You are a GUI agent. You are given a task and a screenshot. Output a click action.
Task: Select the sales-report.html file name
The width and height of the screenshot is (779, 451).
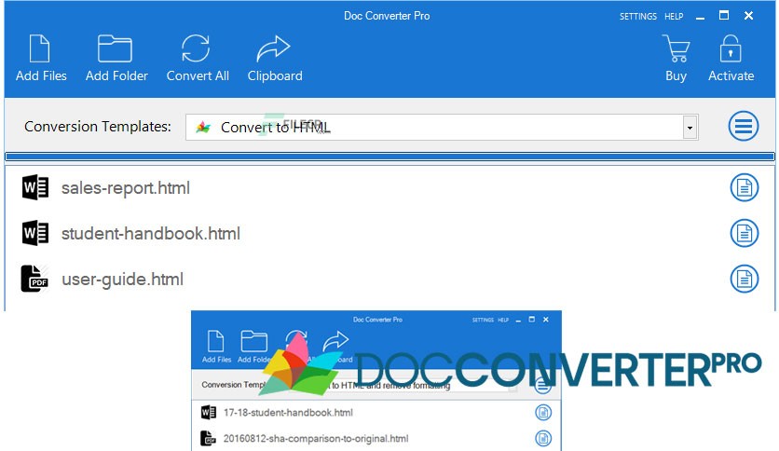coord(126,188)
